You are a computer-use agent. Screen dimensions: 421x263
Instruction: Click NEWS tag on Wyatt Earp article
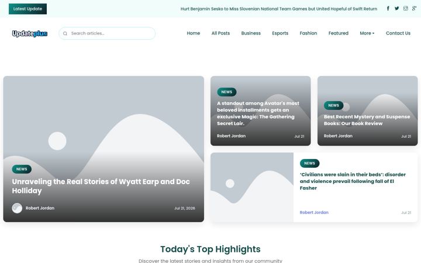coord(22,169)
